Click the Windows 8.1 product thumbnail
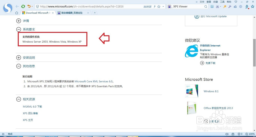The height and width of the screenshot is (137, 256). 192,91
